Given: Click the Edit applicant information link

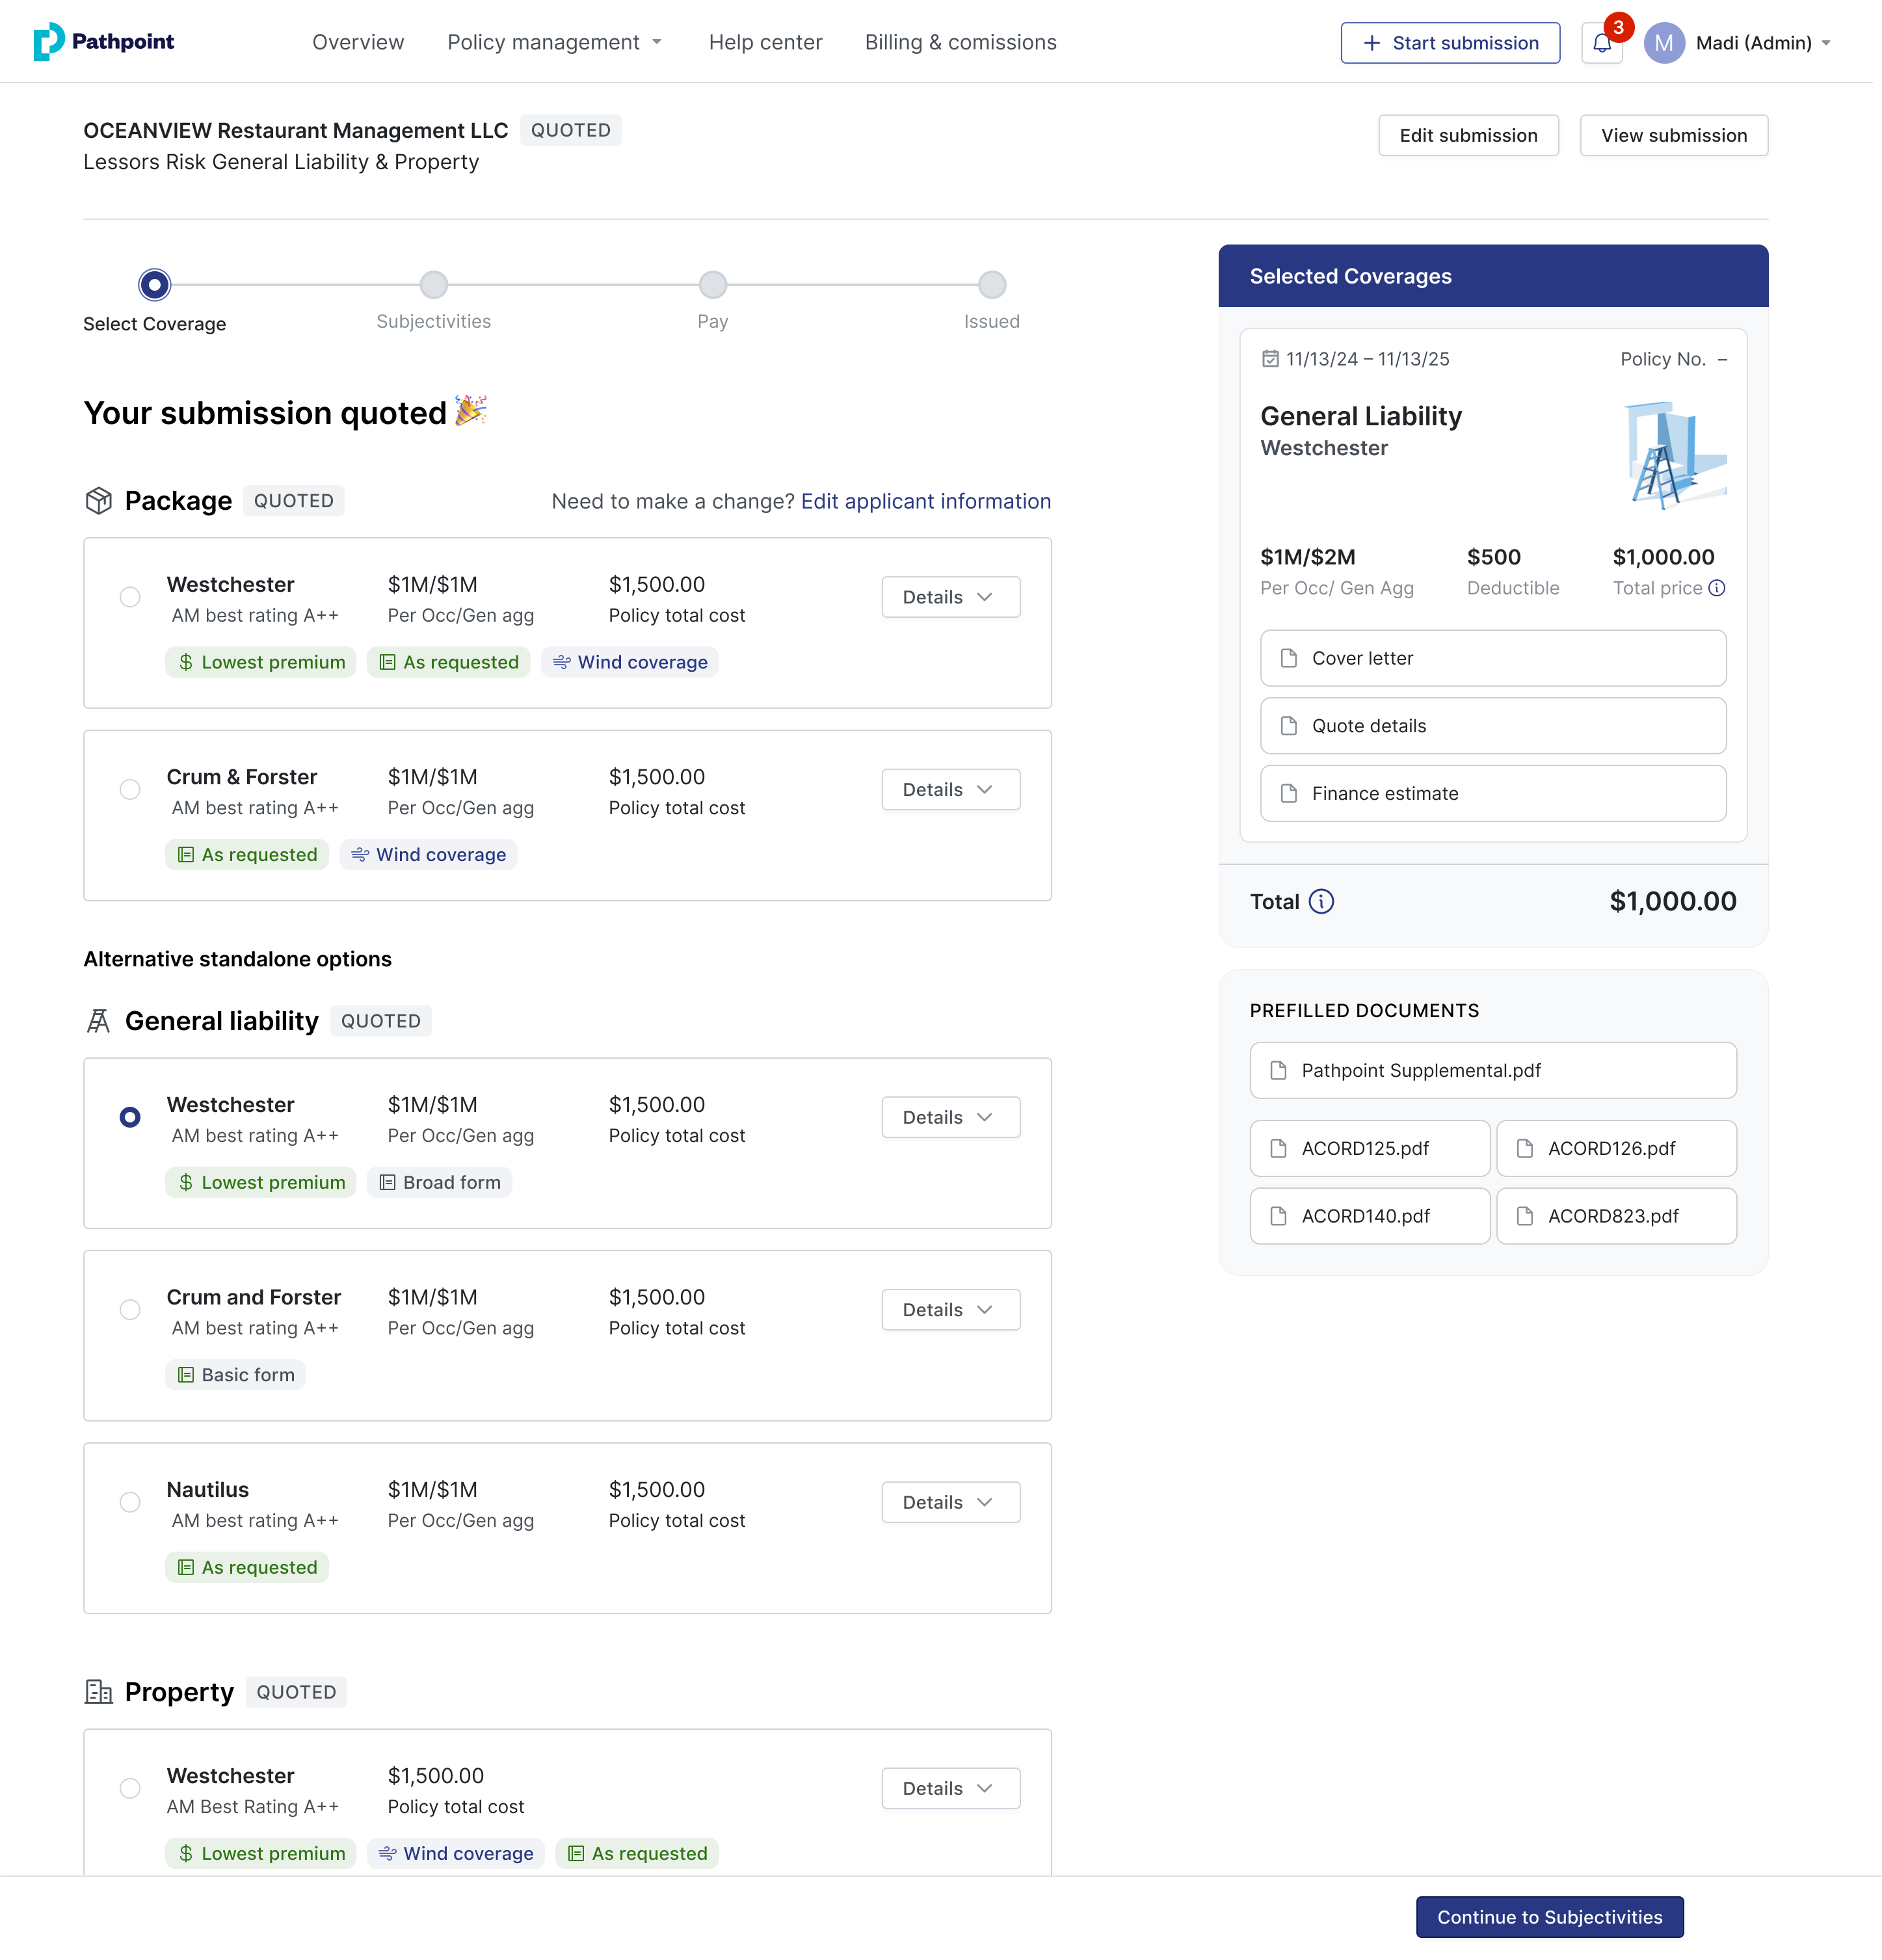Looking at the screenshot, I should click(x=925, y=501).
